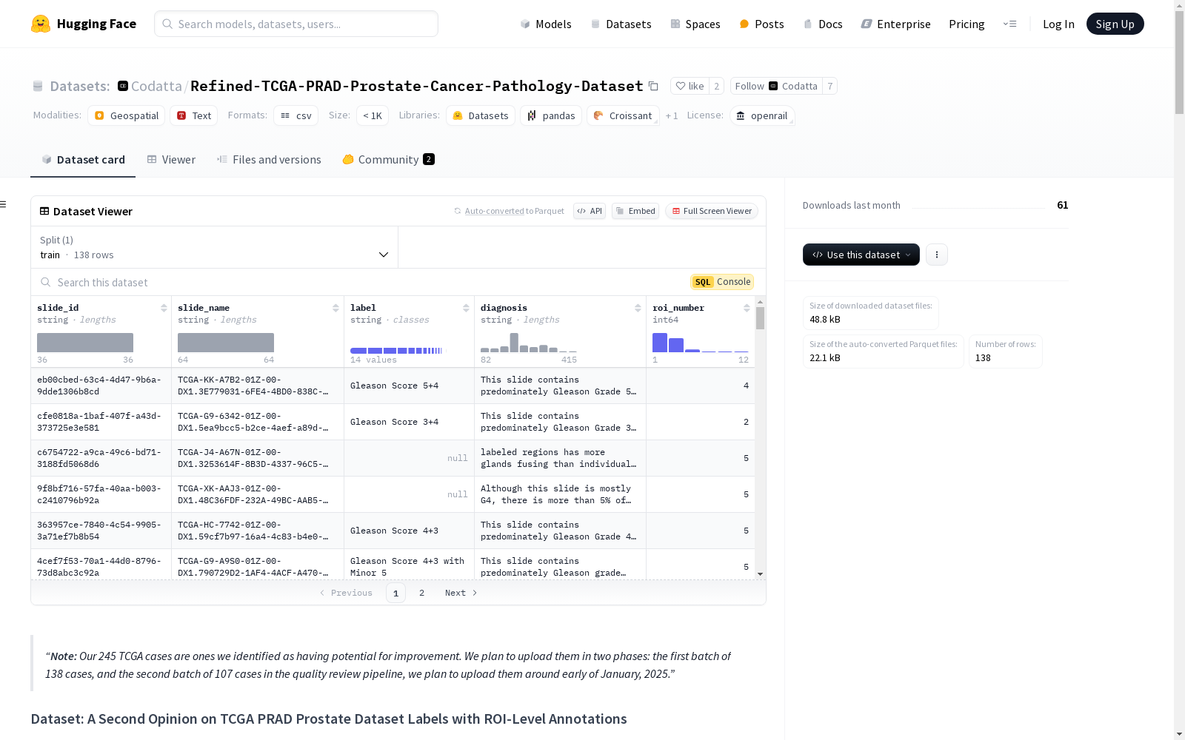Click the < 1K size tag
Viewport: 1185px width, 740px height.
coord(373,115)
